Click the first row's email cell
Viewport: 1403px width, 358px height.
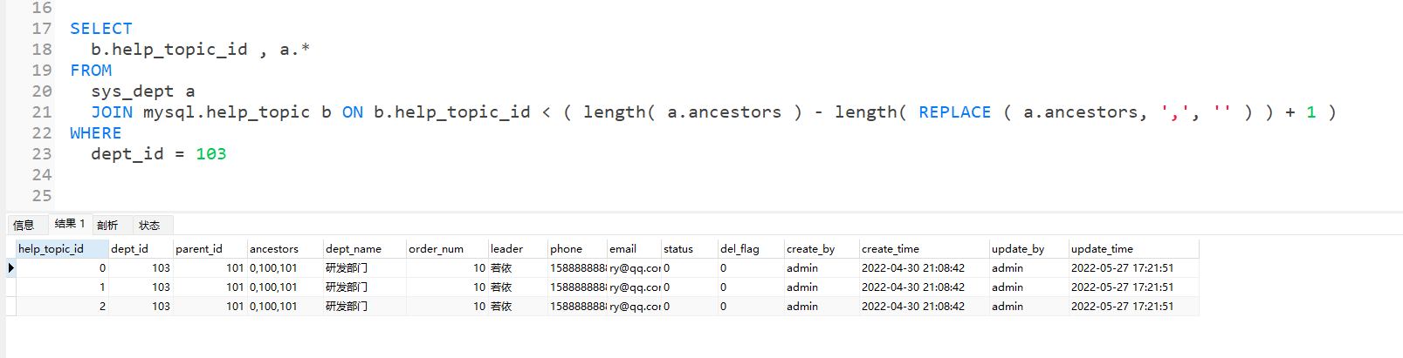click(x=634, y=268)
